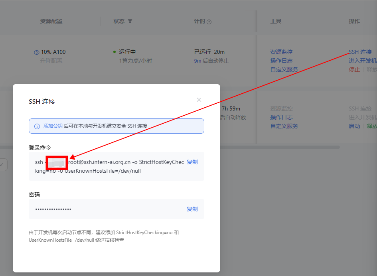The width and height of the screenshot is (377, 276).
Task: Click the info icon in the public key banner
Action: click(x=37, y=126)
